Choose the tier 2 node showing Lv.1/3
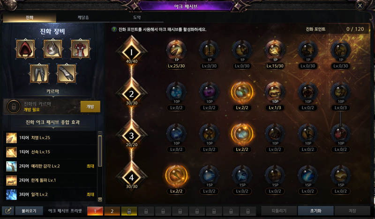 pyautogui.click(x=275, y=92)
